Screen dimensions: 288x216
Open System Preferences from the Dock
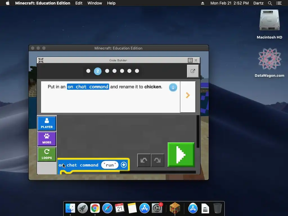[x=157, y=208]
